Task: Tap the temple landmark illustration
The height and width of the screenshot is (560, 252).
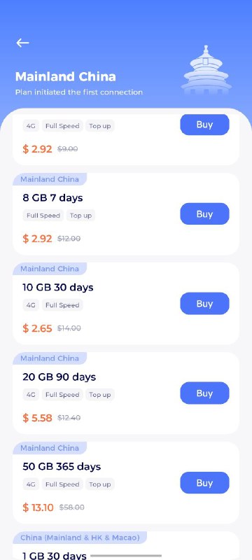Action: click(206, 70)
